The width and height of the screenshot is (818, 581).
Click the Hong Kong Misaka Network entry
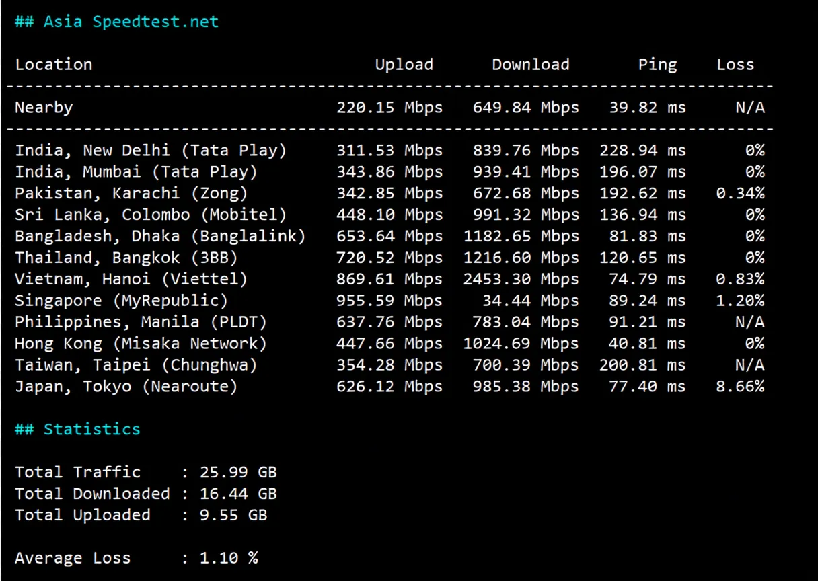point(141,344)
